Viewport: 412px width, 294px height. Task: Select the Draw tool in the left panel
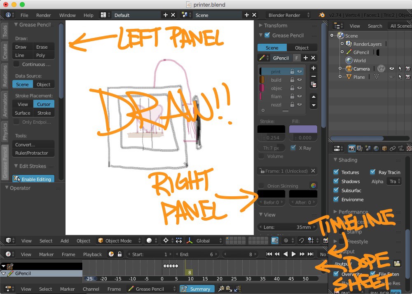tap(22, 47)
